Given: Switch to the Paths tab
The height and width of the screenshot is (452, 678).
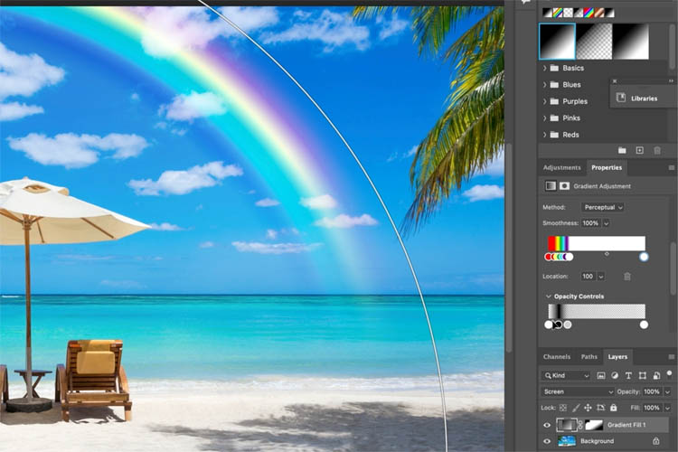Looking at the screenshot, I should [589, 357].
